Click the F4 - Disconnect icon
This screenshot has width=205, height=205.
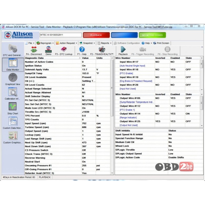(x=34, y=49)
